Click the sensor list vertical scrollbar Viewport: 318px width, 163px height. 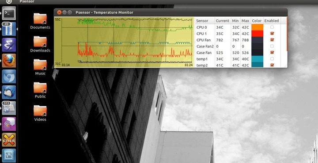287,34
